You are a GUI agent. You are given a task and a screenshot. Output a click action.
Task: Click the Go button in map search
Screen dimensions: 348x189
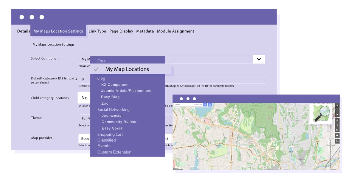click(205, 105)
